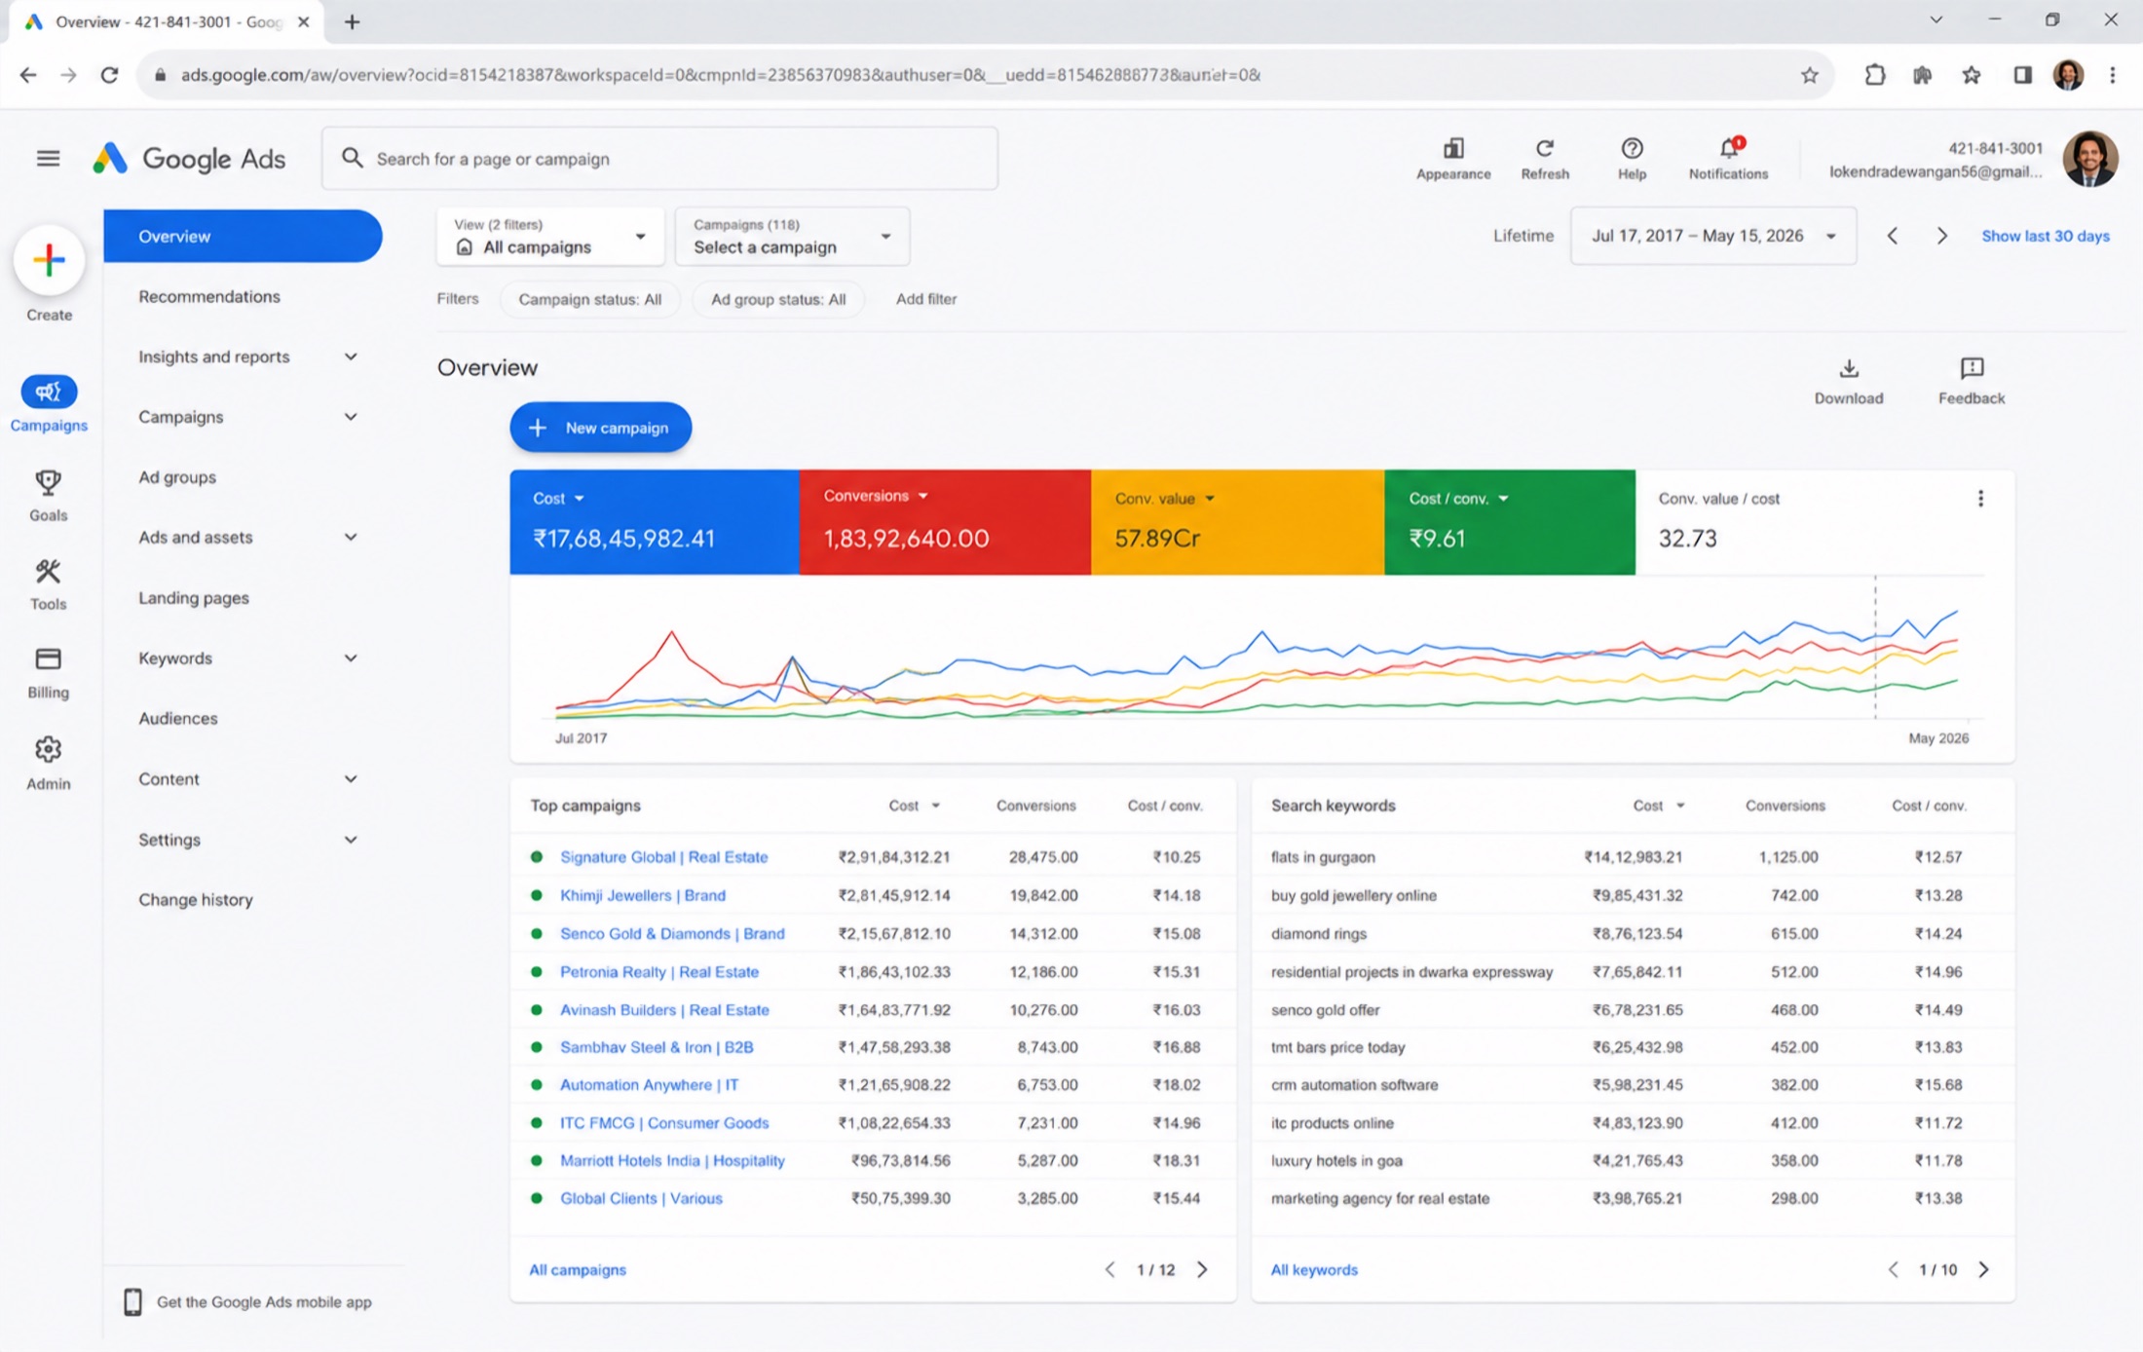Click Show last 30 days link
Image resolution: width=2143 pixels, height=1352 pixels.
[2045, 236]
